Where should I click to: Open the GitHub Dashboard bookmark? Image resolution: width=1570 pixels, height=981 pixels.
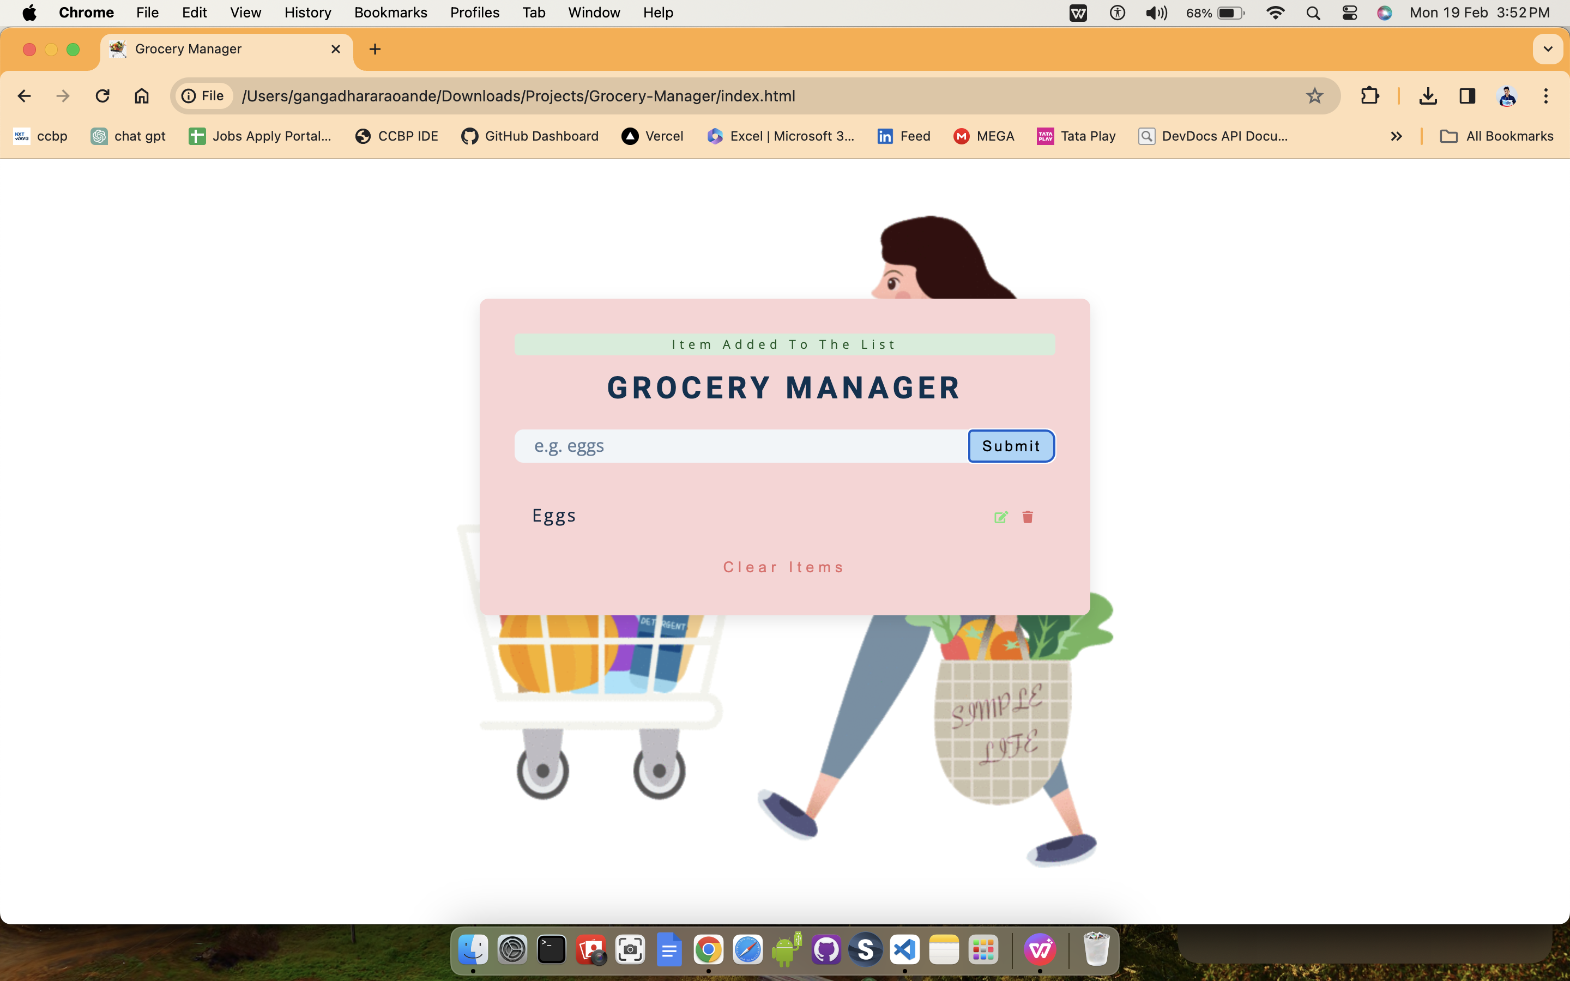pyautogui.click(x=530, y=136)
